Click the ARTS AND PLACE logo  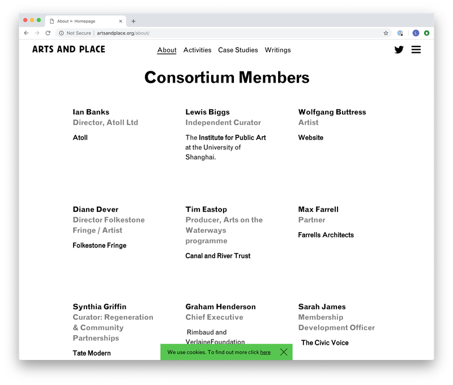coord(69,49)
